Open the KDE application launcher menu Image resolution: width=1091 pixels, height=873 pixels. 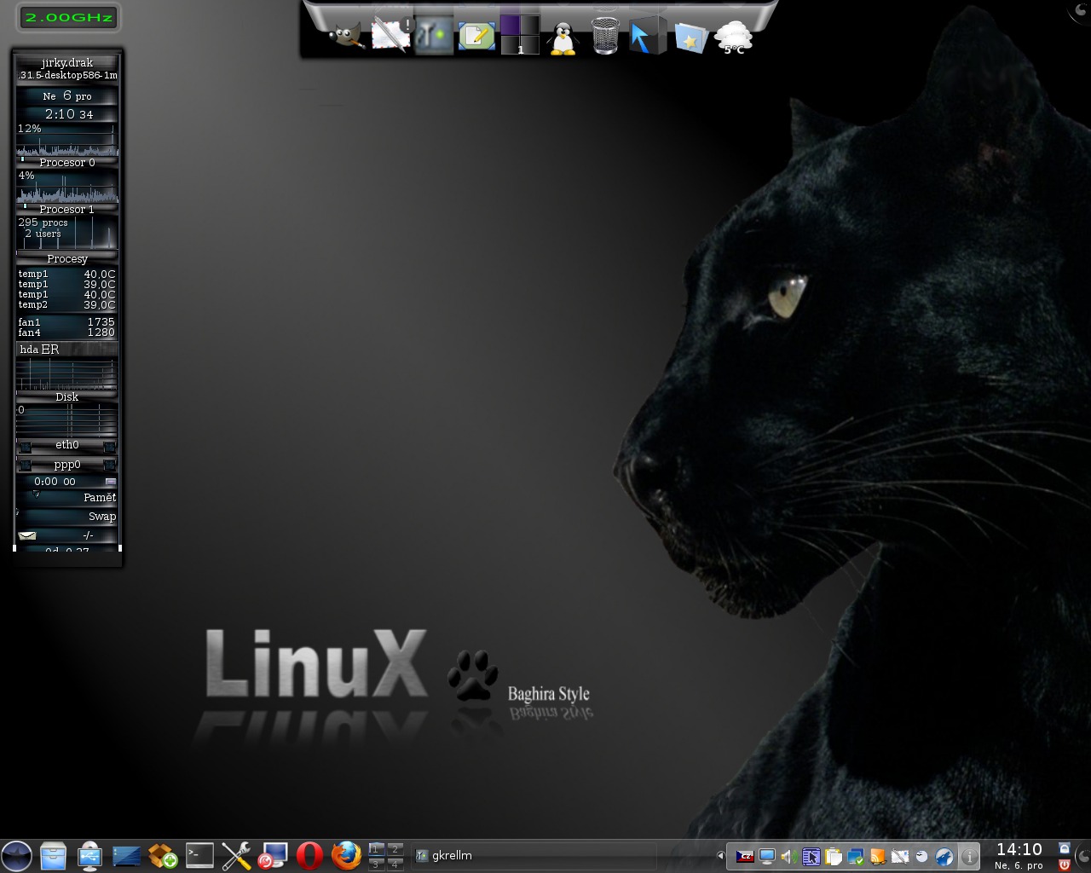[16, 855]
